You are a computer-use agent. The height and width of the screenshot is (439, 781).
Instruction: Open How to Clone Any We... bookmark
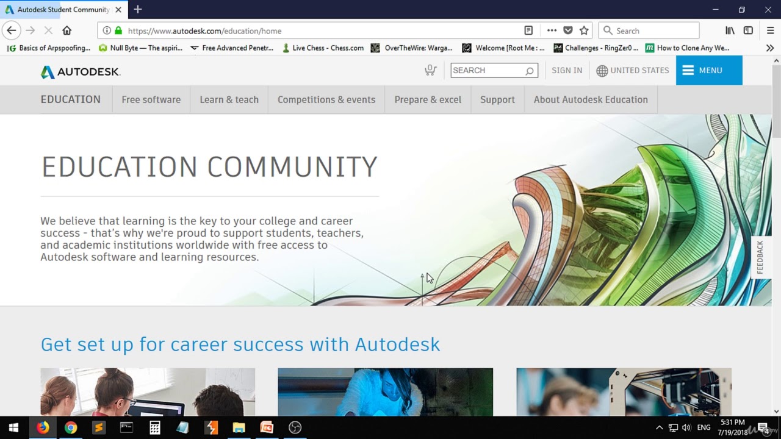(687, 48)
